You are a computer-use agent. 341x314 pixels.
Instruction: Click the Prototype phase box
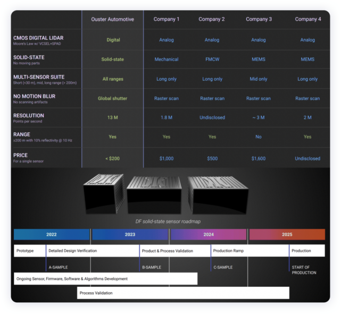pos(30,251)
